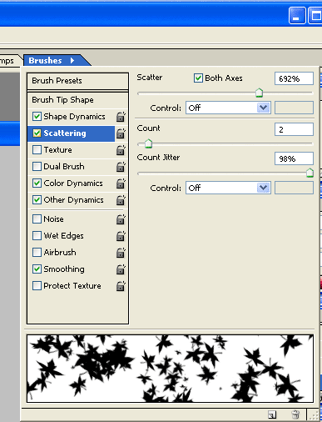322x422 pixels.
Task: Click the lock icon beside Shape Dynamics
Action: click(121, 117)
